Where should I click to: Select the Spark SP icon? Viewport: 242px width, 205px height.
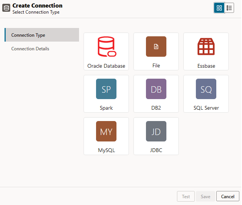click(106, 89)
